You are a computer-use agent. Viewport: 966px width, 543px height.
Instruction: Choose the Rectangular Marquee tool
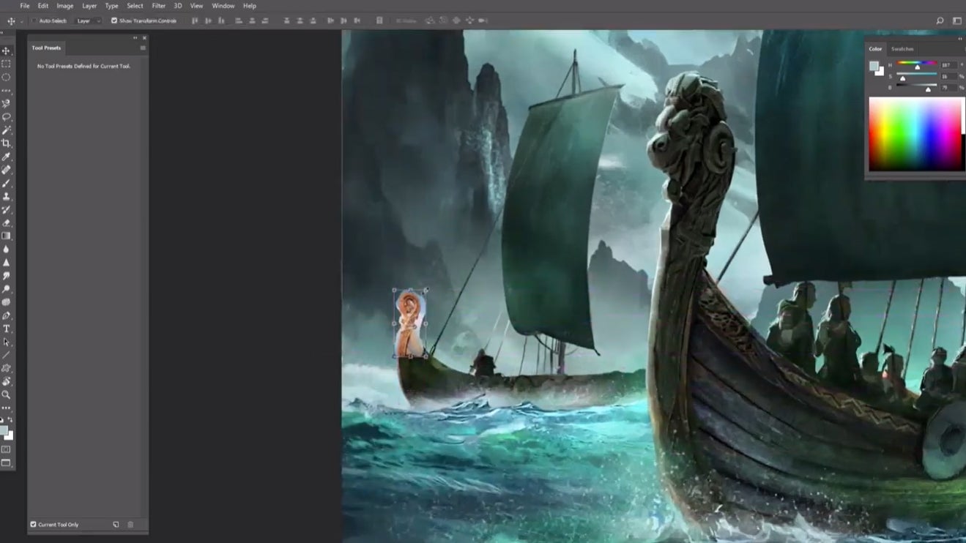coord(6,64)
